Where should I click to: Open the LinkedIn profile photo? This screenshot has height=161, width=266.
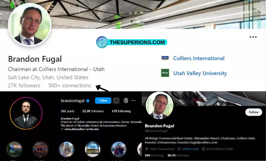click(x=30, y=25)
